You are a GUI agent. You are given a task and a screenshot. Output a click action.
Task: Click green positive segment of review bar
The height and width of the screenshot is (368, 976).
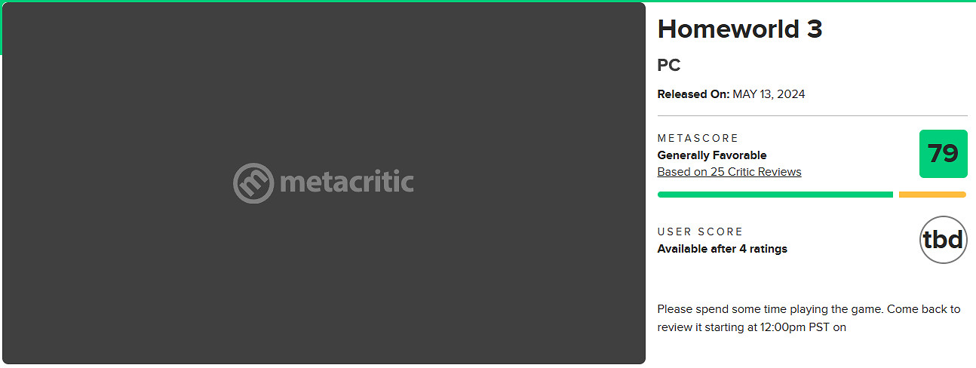click(x=775, y=195)
